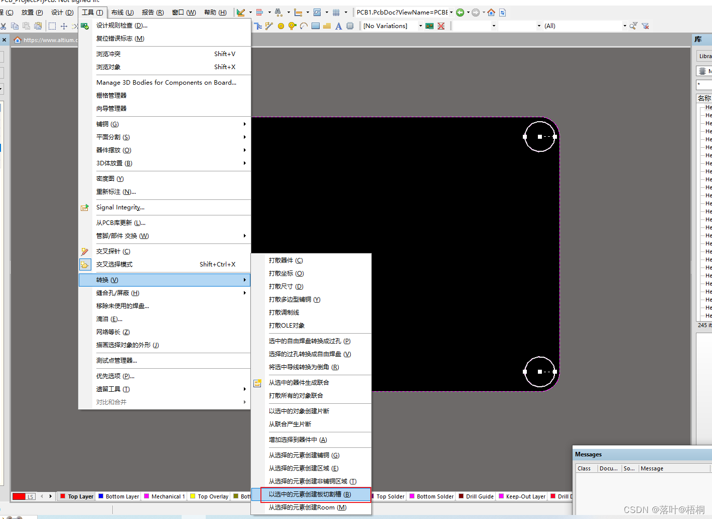
Task: Click the Paste Special icon
Action: click(38, 26)
